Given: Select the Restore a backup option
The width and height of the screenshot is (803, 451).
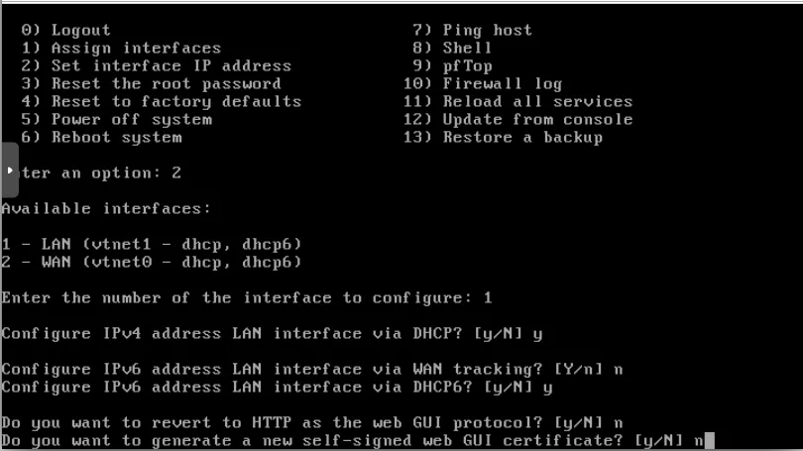Looking at the screenshot, I should pyautogui.click(x=521, y=138).
